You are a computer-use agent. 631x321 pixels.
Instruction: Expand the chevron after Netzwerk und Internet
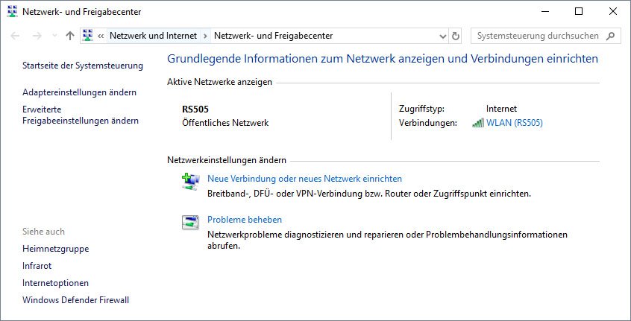205,36
